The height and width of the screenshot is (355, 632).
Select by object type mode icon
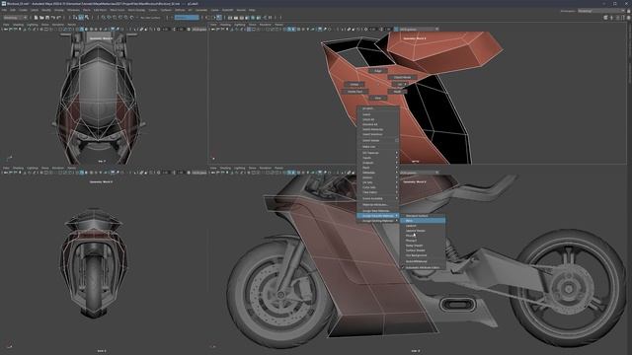pos(81,18)
